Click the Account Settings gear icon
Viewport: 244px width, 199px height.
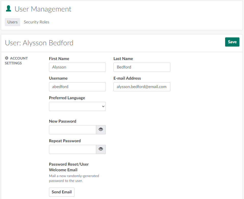point(7,58)
